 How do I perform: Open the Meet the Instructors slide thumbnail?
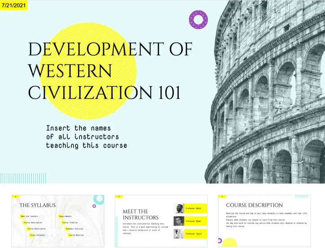coord(161,221)
